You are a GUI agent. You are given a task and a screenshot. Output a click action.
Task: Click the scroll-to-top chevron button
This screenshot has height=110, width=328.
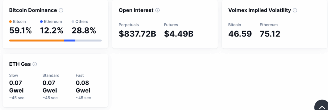(x=322, y=106)
